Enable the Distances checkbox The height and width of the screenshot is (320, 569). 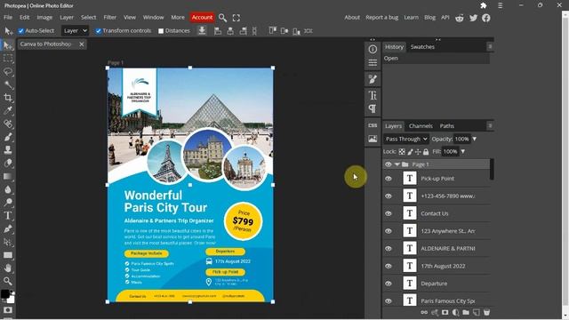click(x=161, y=31)
